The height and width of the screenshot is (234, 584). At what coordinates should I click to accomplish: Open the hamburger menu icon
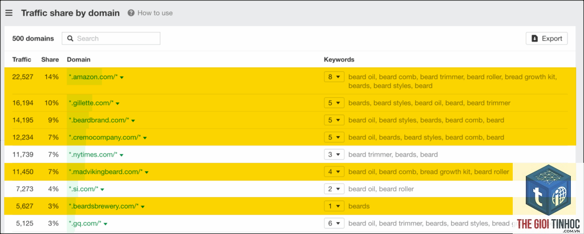tap(9, 13)
